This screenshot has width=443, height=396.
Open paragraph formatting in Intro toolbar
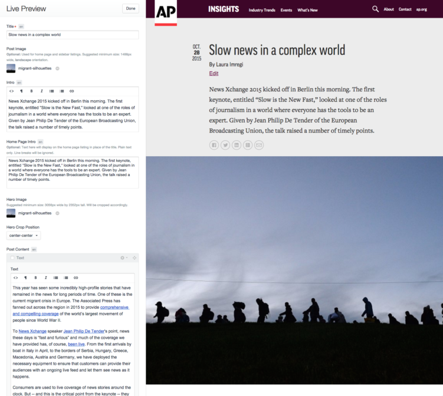click(x=21, y=91)
